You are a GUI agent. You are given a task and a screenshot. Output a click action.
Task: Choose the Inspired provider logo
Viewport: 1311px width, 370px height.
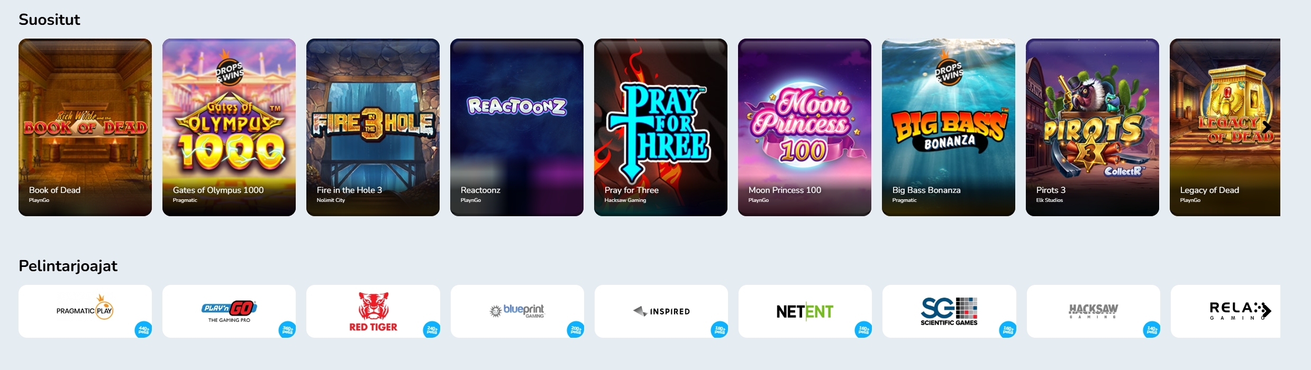pos(661,311)
